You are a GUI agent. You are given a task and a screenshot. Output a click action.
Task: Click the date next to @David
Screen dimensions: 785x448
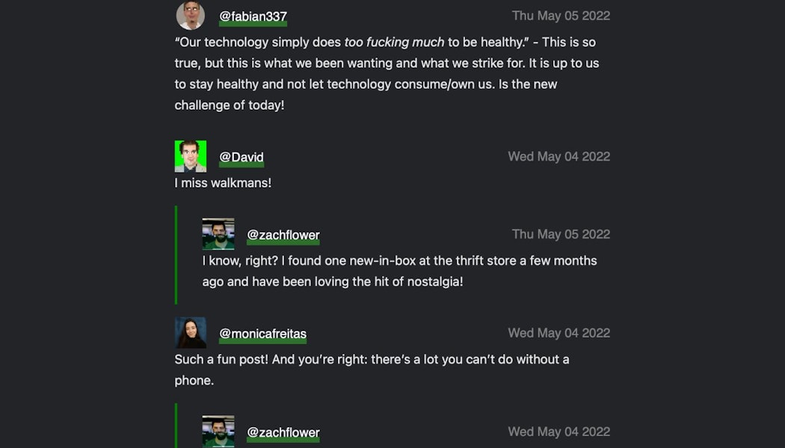pyautogui.click(x=558, y=156)
